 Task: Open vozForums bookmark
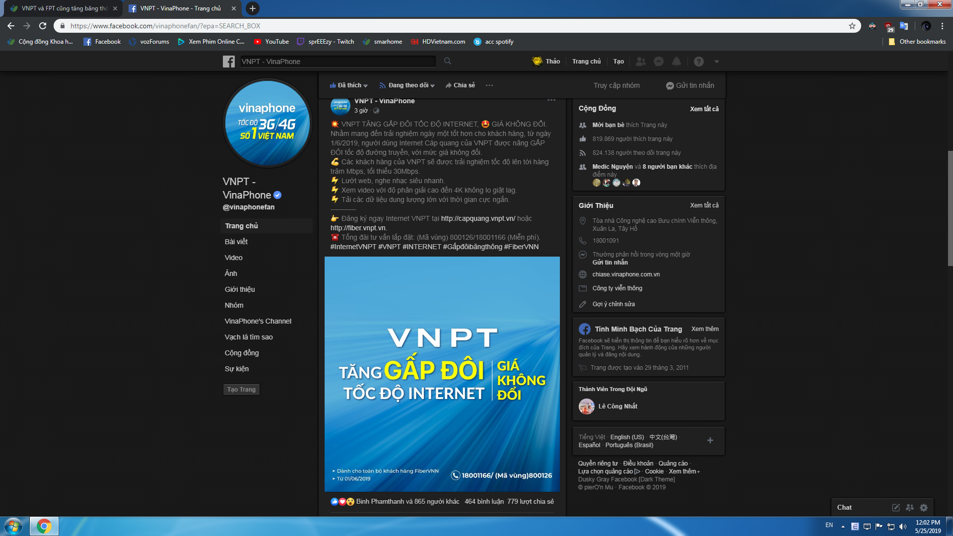click(x=149, y=42)
